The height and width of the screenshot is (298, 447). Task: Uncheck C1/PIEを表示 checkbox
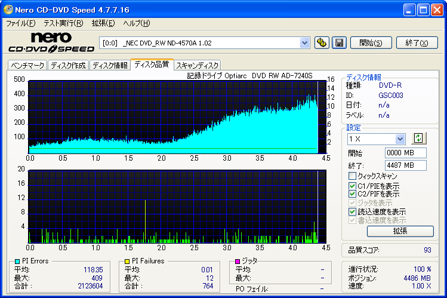pos(352,186)
